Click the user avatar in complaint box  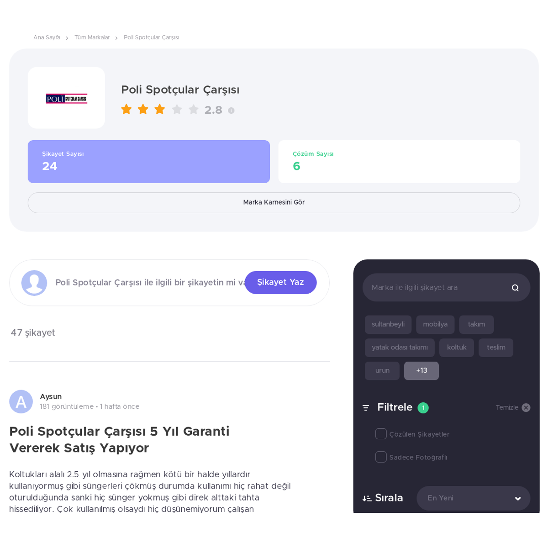pyautogui.click(x=34, y=283)
